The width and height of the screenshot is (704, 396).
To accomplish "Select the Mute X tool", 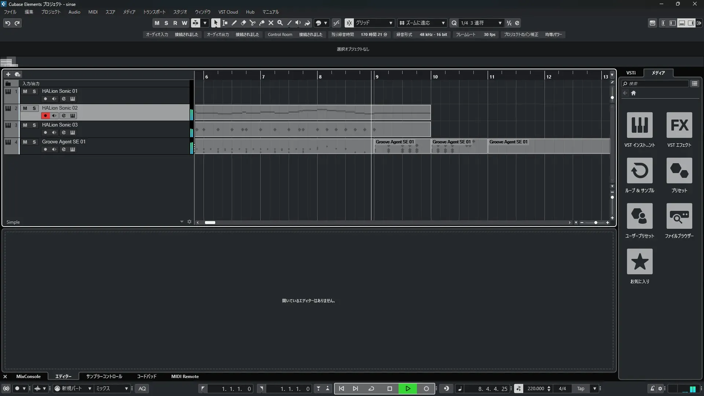I will pos(271,23).
